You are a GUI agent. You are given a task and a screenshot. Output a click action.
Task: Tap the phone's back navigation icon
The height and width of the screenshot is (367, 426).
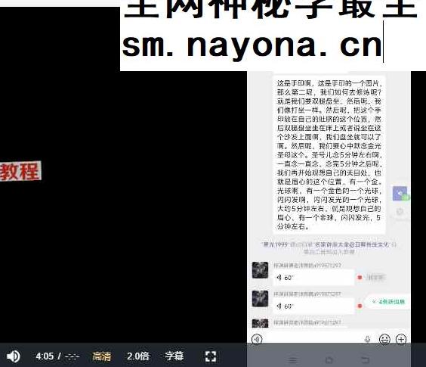365,360
